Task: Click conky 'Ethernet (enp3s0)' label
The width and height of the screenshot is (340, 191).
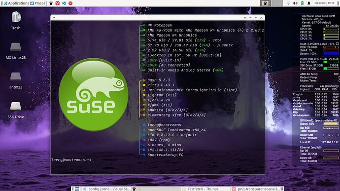Action: point(311,148)
